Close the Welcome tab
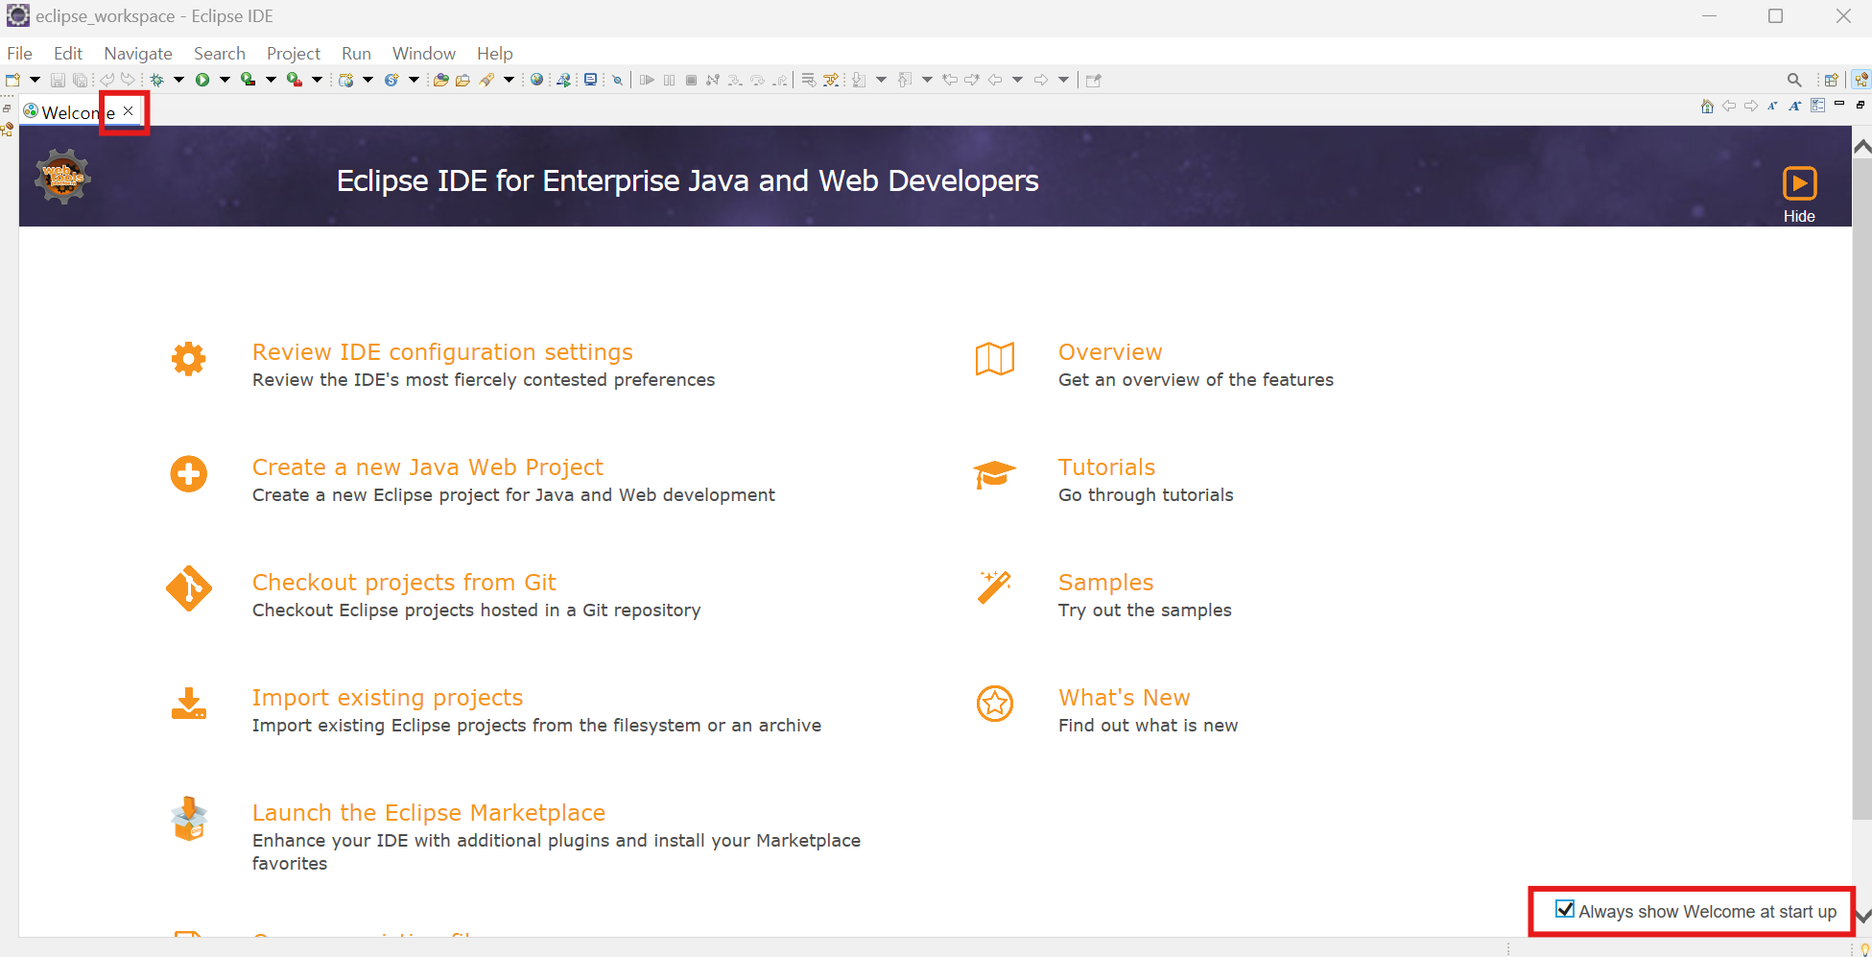Image resolution: width=1872 pixels, height=957 pixels. pos(128,111)
